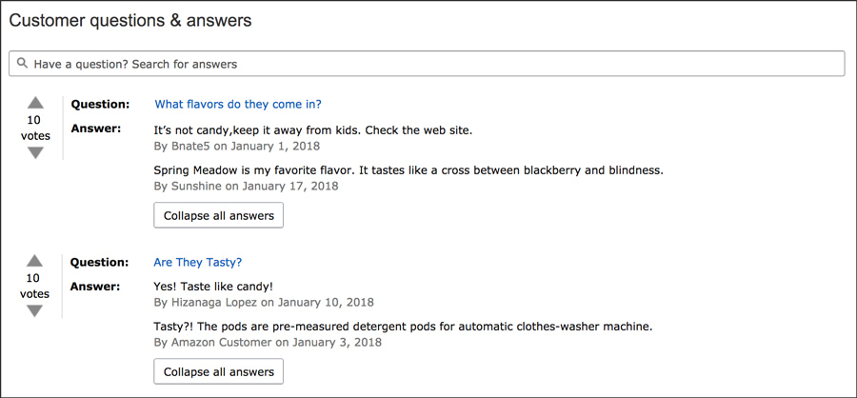Click the '10 votes' count beside the flavors question

pyautogui.click(x=35, y=128)
